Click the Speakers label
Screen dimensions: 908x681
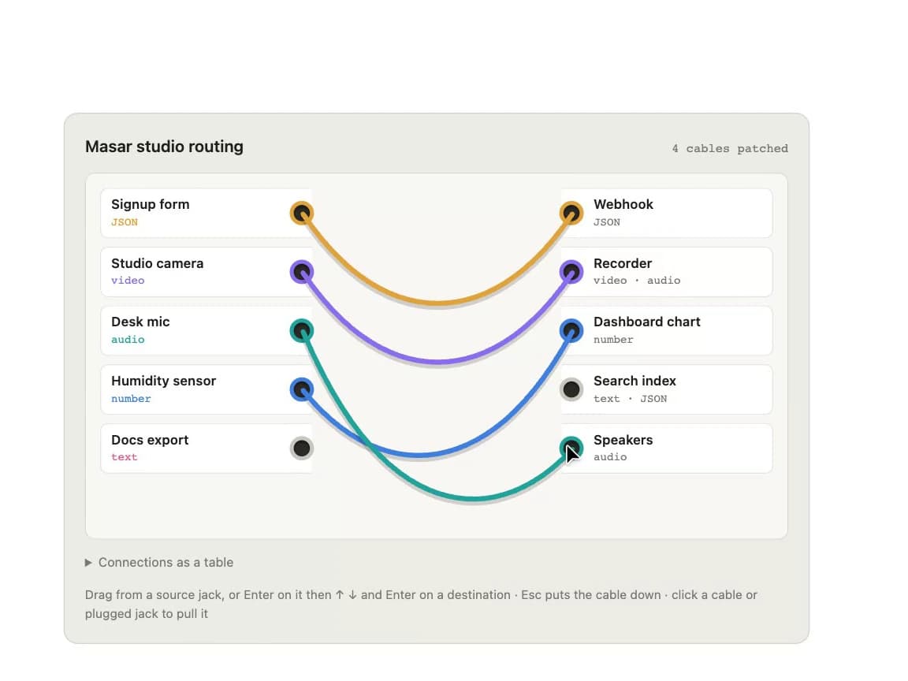pos(623,440)
